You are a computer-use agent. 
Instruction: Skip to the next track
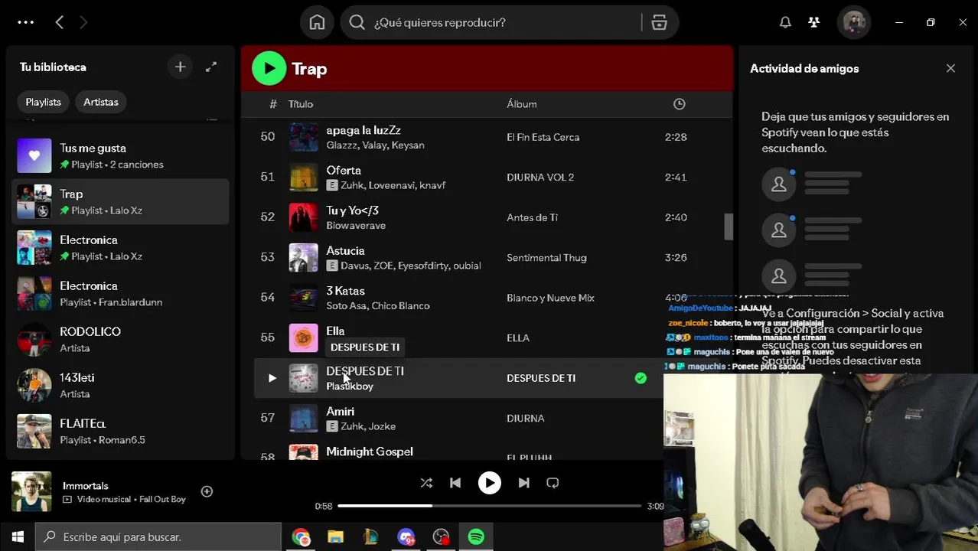click(523, 483)
